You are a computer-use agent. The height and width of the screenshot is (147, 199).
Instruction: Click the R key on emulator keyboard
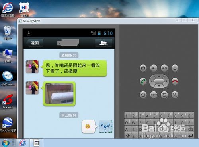149,122
